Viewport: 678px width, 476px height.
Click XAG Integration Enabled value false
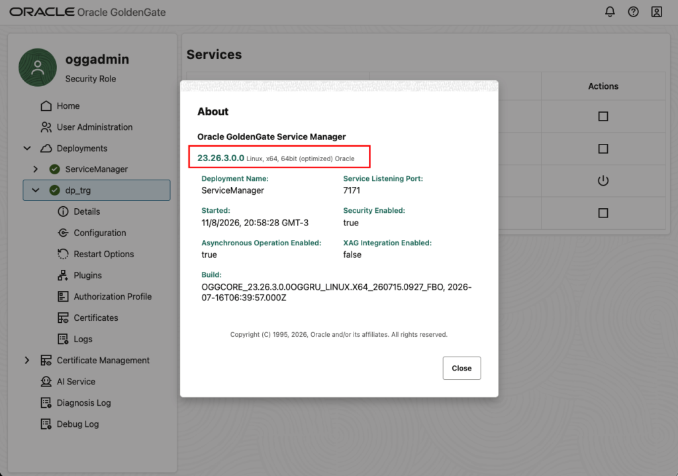(x=352, y=255)
